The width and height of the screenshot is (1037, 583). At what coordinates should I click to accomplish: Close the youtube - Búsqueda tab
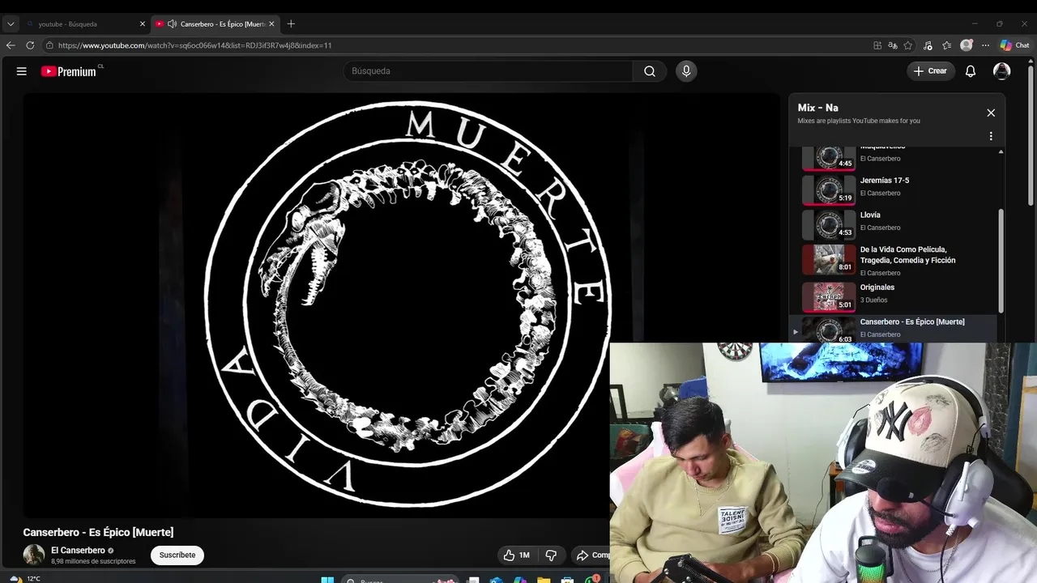click(x=143, y=24)
